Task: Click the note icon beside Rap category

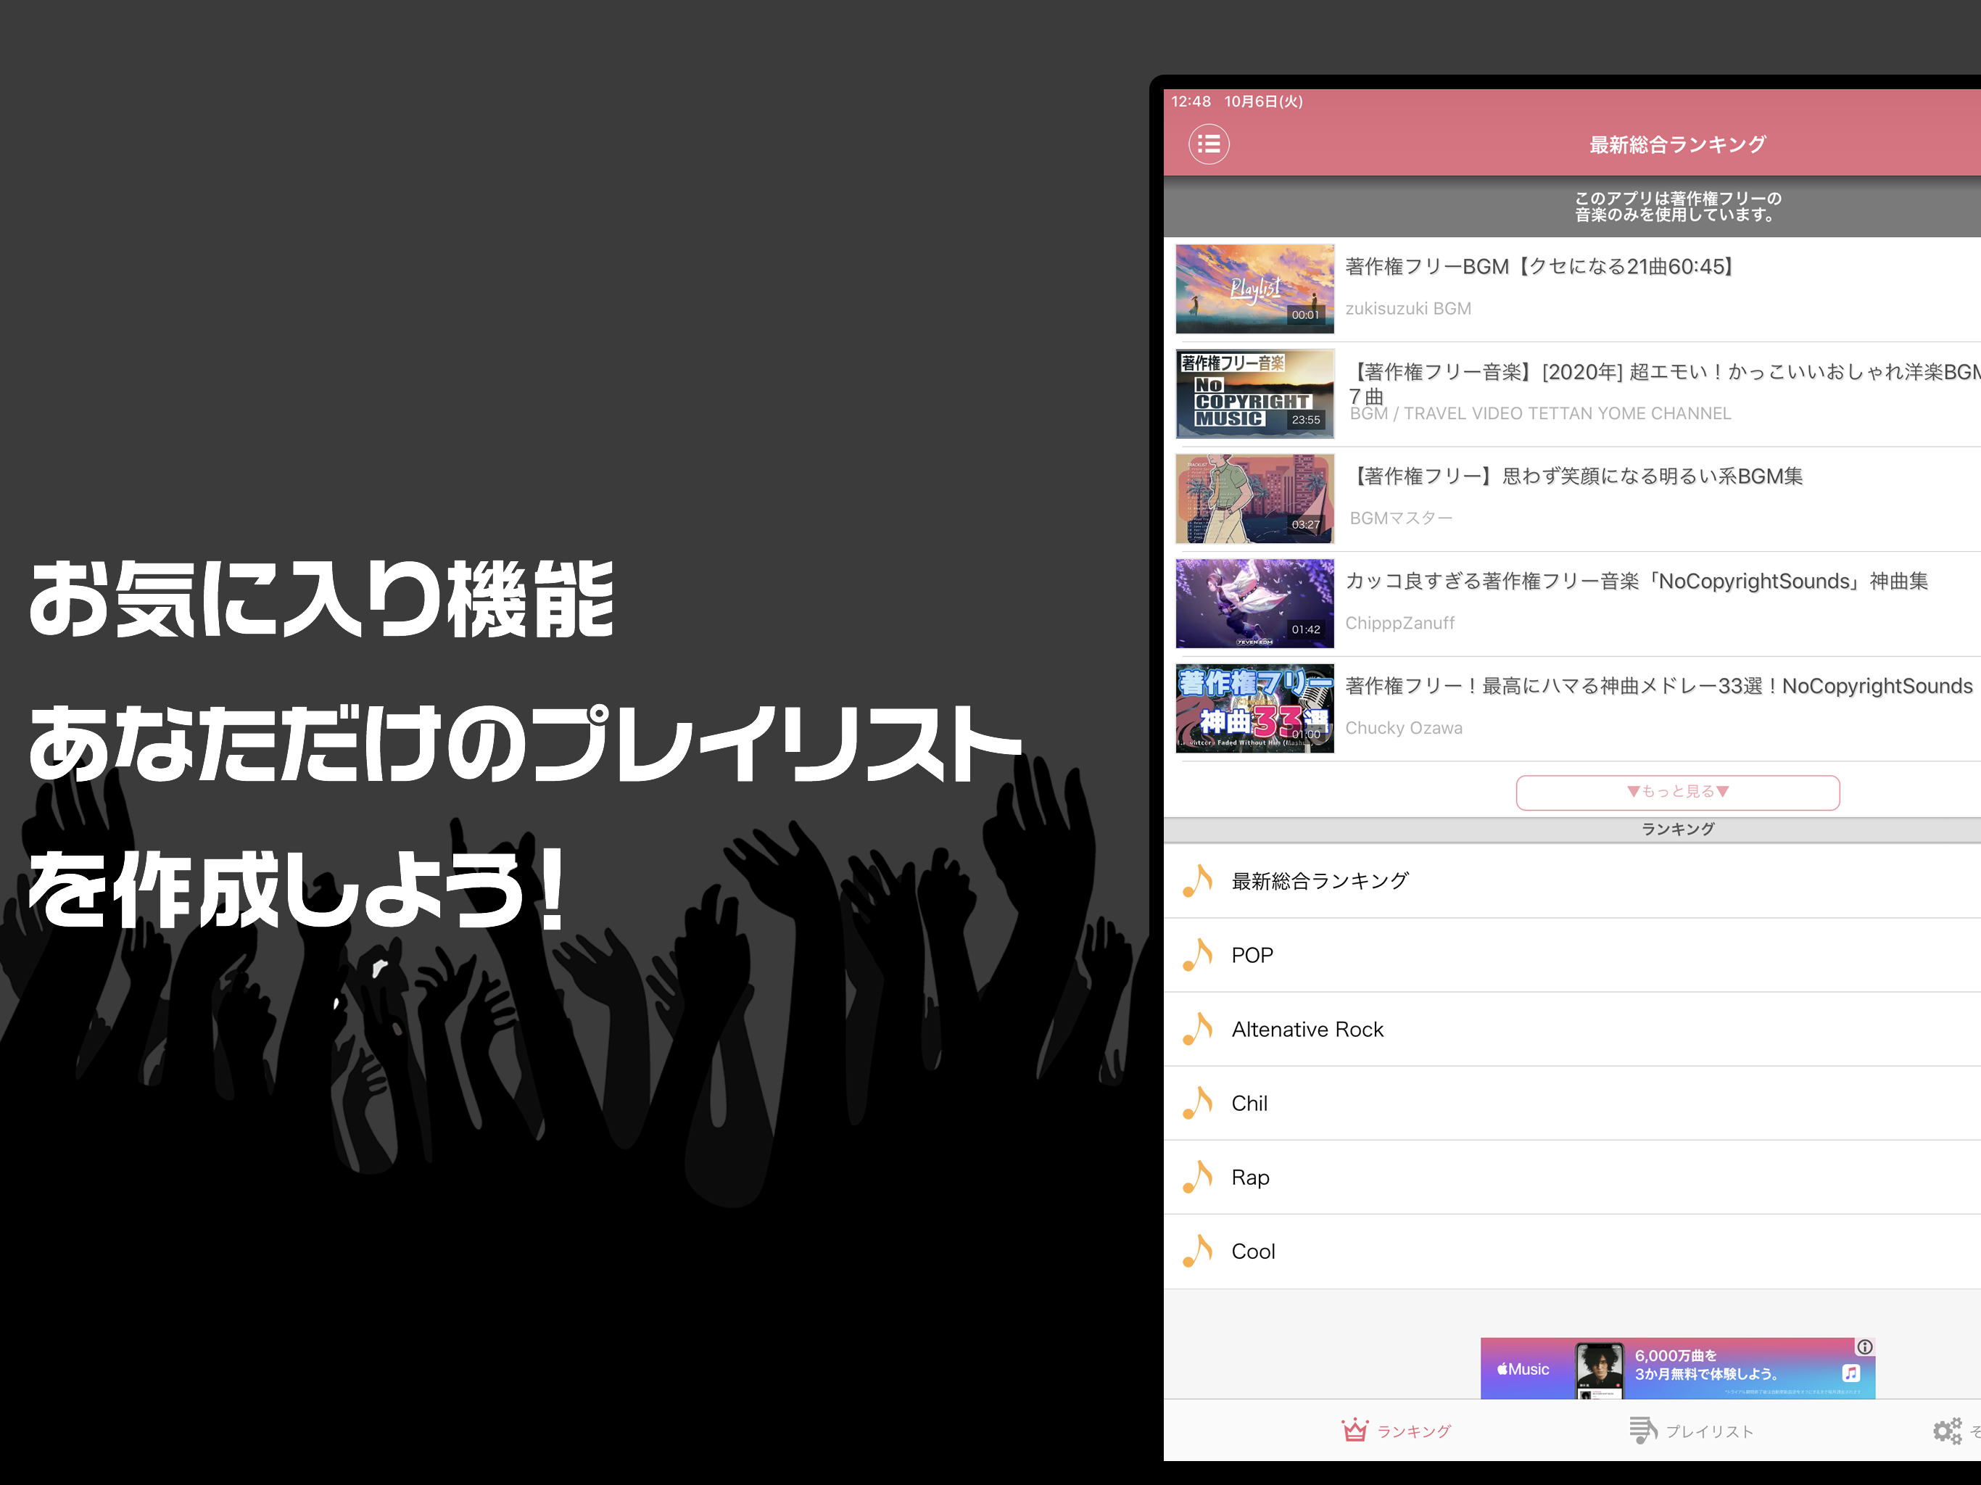Action: (x=1197, y=1177)
